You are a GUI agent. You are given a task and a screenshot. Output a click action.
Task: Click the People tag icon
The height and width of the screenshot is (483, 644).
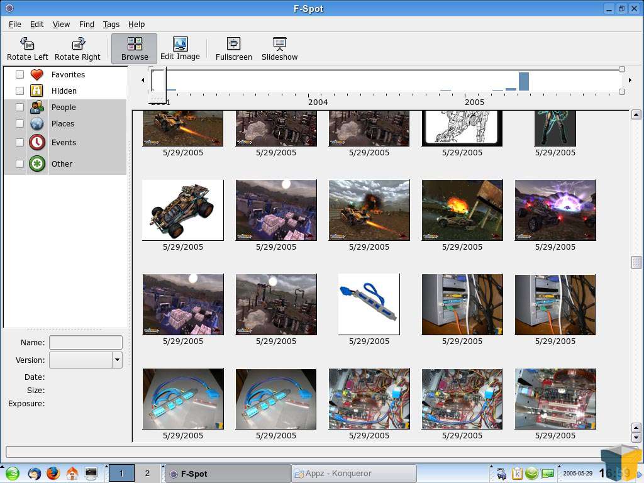(36, 107)
